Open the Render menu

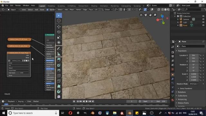18,5
